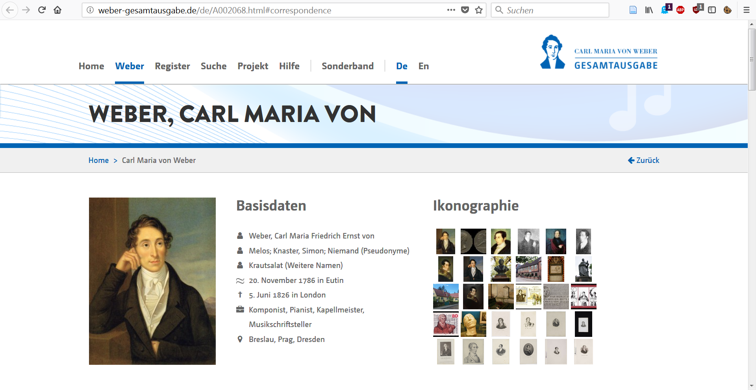756x390 pixels.
Task: Open the black-framed portrait thumbnail
Action: (584, 324)
